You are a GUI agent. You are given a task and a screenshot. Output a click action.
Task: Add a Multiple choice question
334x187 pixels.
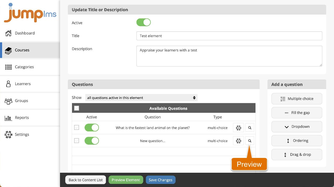tap(297, 99)
